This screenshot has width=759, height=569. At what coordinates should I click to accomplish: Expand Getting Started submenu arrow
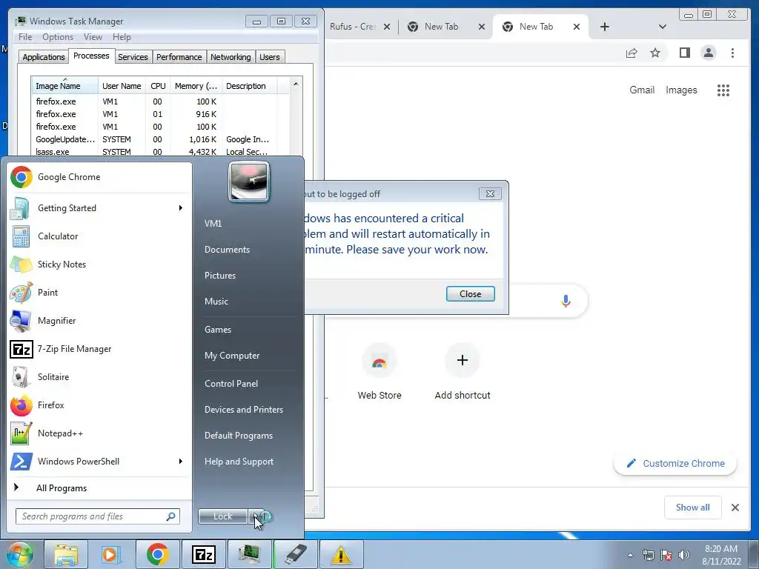point(181,208)
